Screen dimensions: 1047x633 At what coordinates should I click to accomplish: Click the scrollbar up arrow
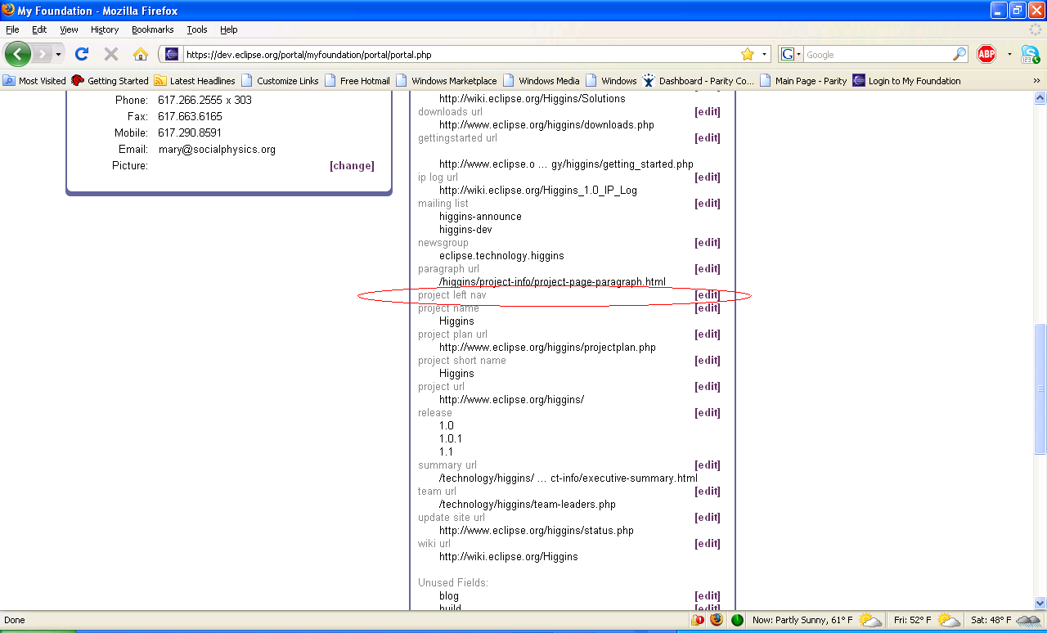[1040, 99]
